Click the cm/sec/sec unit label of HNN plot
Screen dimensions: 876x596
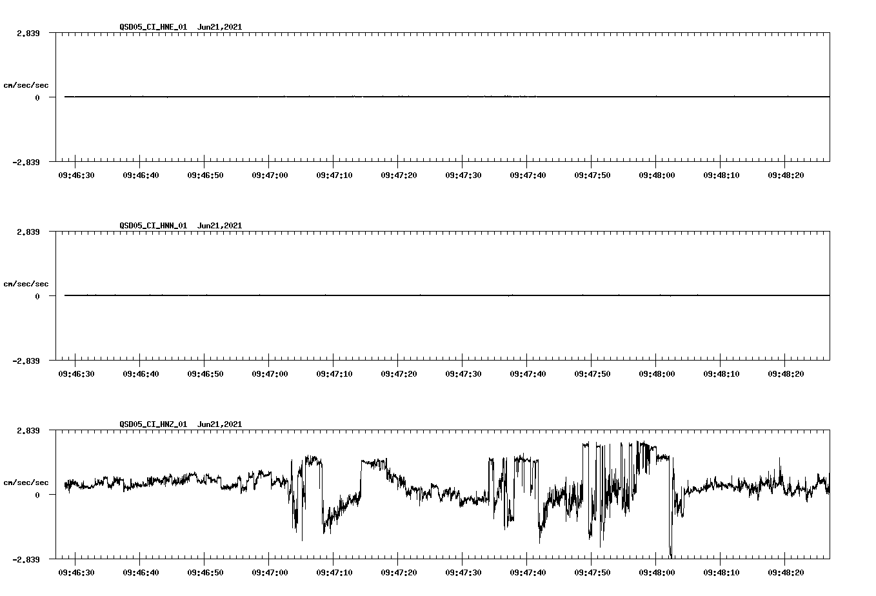tap(26, 284)
